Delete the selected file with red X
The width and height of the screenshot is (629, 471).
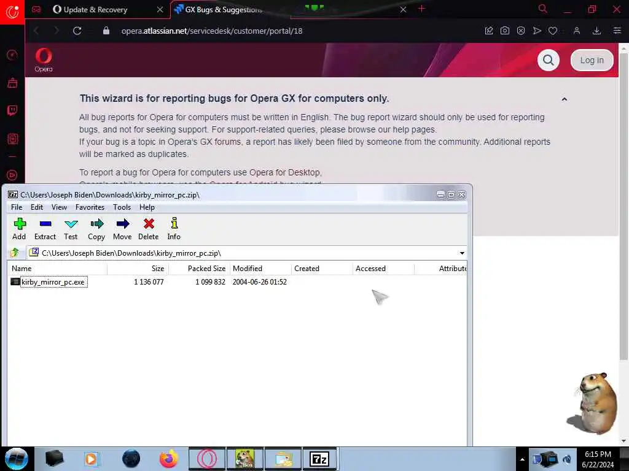(x=149, y=229)
